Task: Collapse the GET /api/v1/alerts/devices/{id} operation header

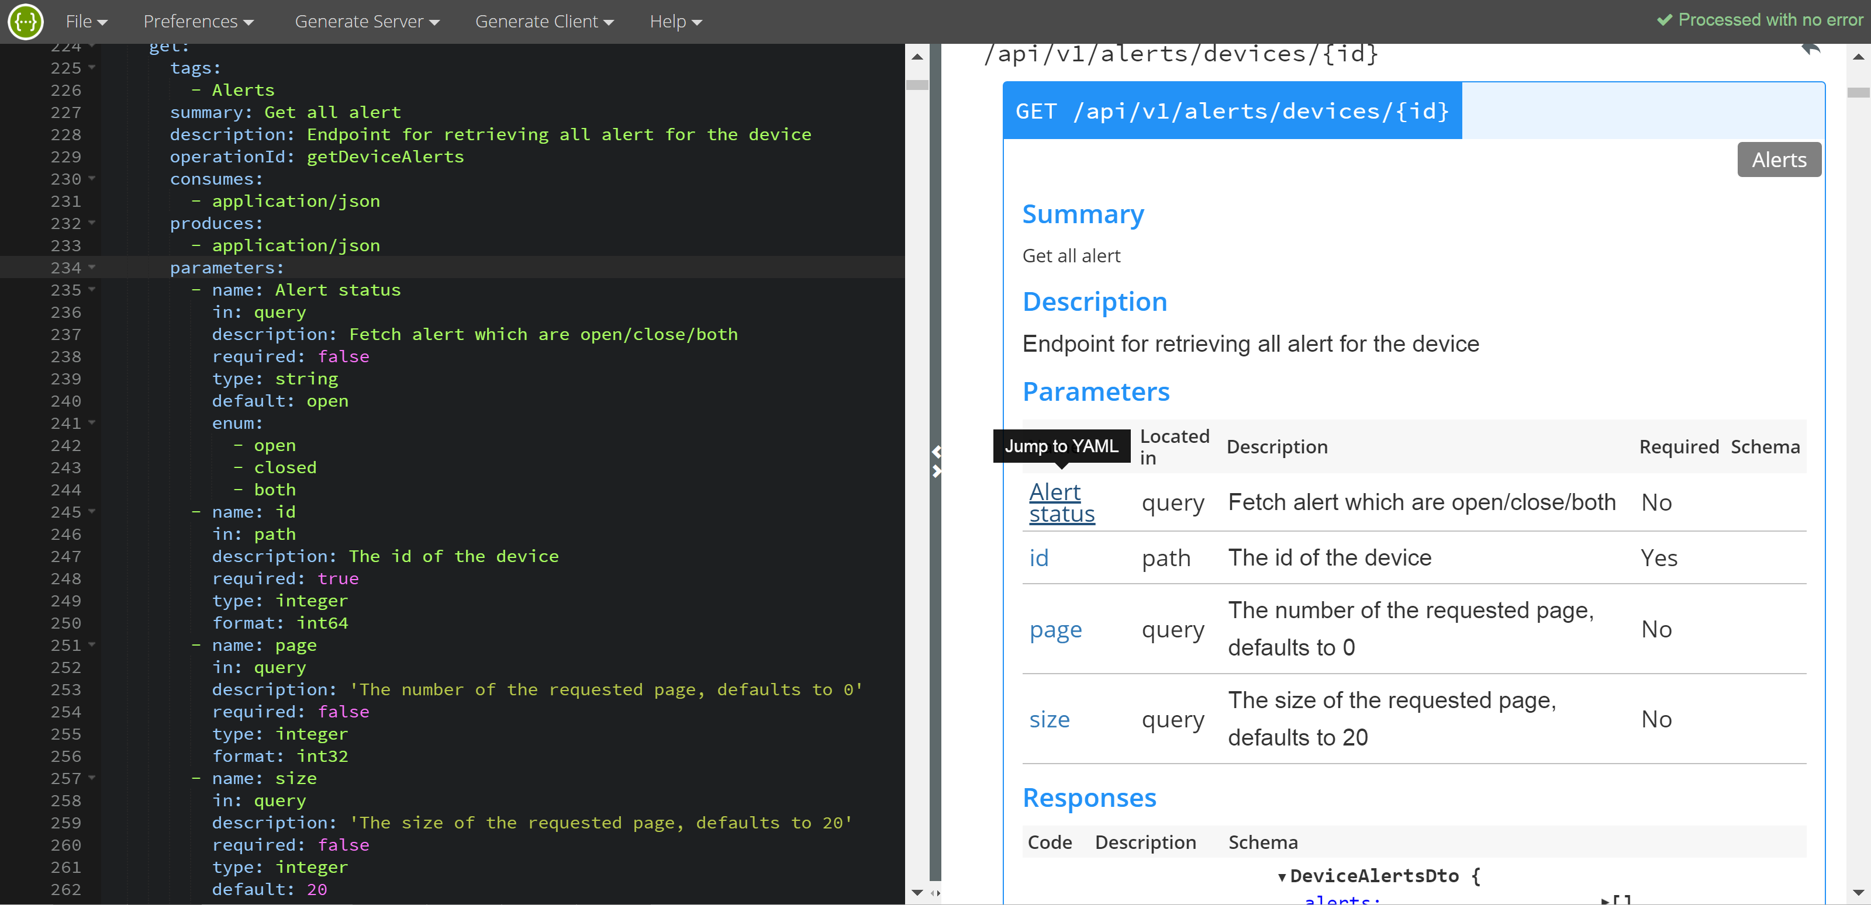Action: (1232, 111)
